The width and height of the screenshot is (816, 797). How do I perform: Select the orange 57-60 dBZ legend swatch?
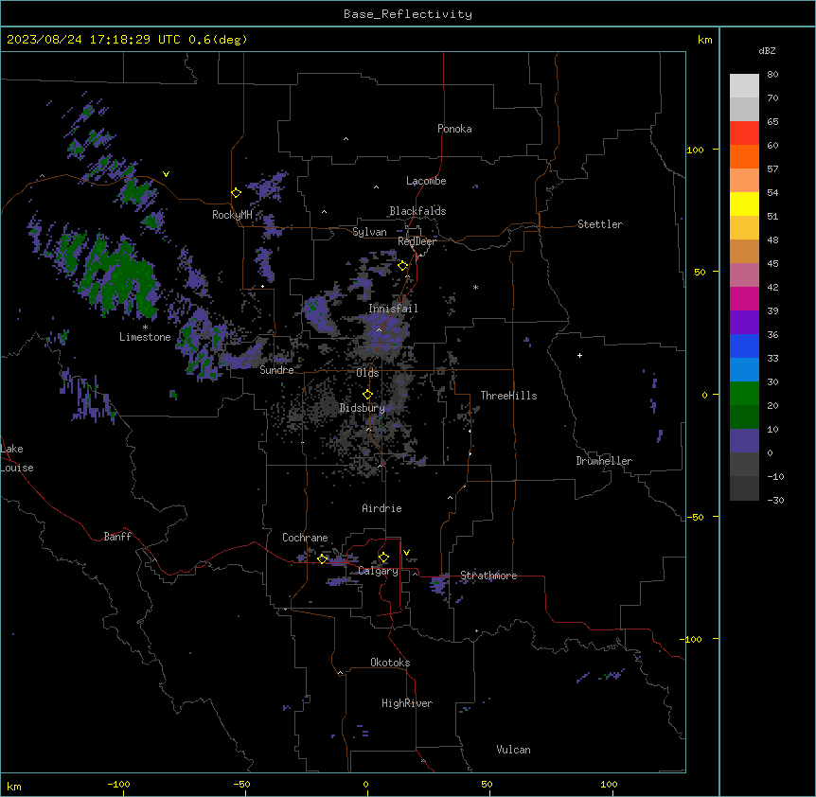(x=744, y=156)
